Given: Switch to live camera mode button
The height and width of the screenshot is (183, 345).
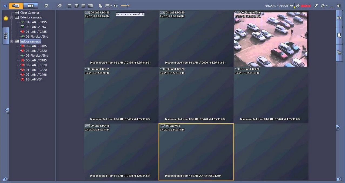Looking at the screenshot, I should (x=16, y=6).
